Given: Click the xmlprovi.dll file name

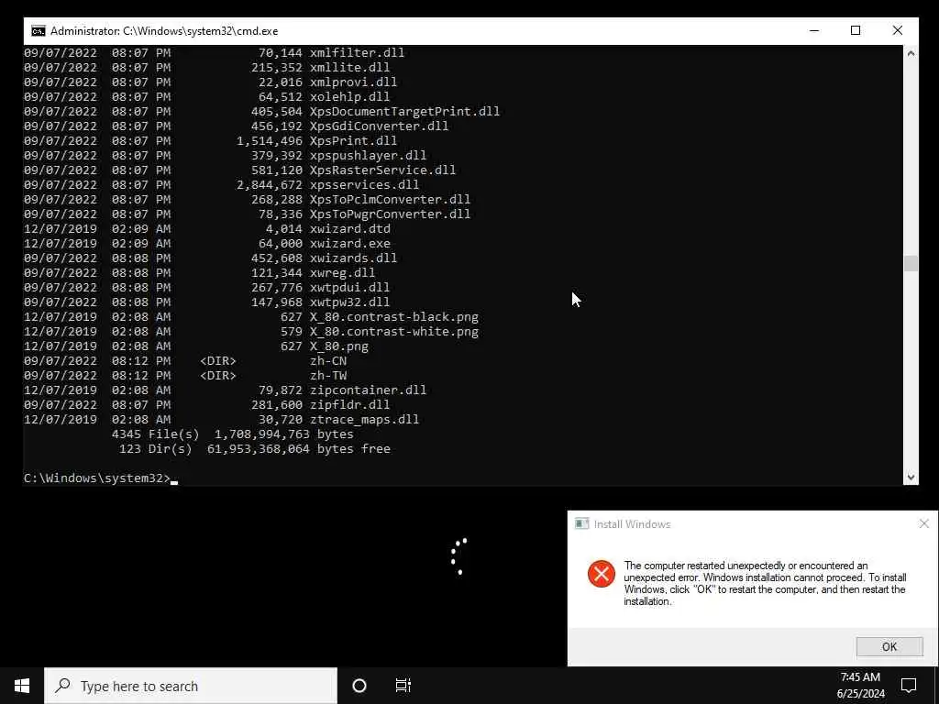Looking at the screenshot, I should [x=353, y=82].
